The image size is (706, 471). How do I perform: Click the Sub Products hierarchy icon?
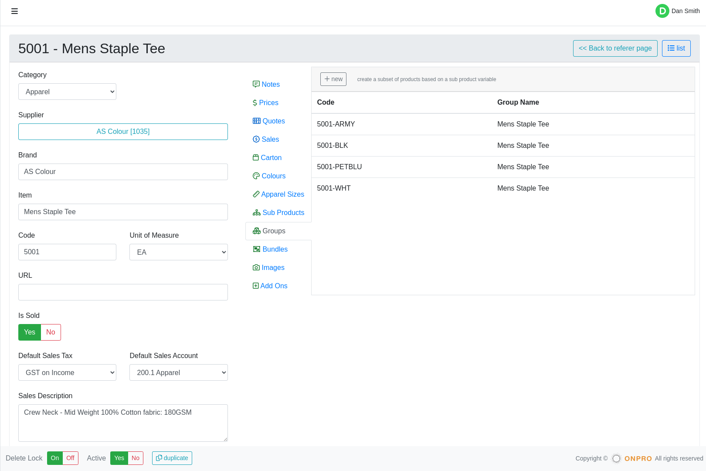click(x=257, y=212)
